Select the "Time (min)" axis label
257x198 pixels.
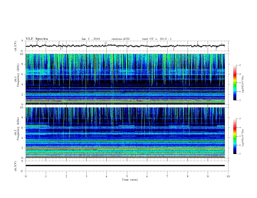click(x=130, y=180)
